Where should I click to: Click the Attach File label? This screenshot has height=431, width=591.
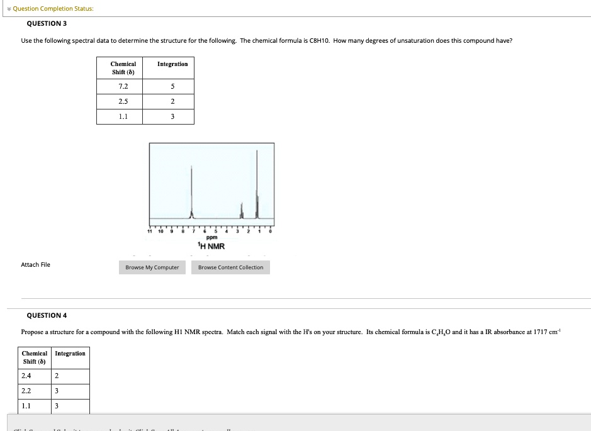point(35,264)
